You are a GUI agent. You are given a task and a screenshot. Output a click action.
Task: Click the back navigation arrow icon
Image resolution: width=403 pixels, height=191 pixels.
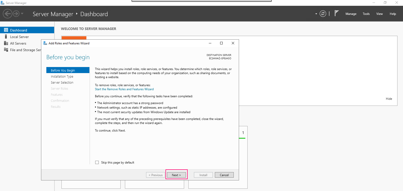pyautogui.click(x=8, y=14)
